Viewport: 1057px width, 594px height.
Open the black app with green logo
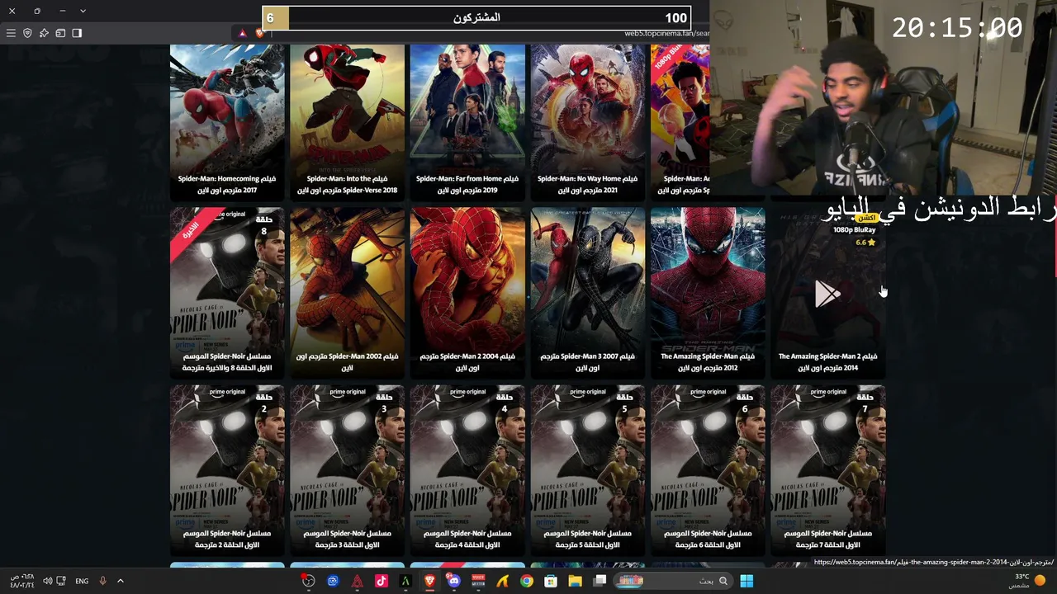(405, 581)
